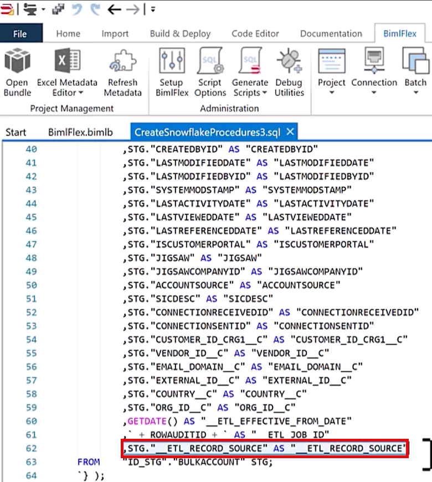This screenshot has width=432, height=482.
Task: Click STG."COUNTRY__C" on line 58
Action: pyautogui.click(x=173, y=394)
